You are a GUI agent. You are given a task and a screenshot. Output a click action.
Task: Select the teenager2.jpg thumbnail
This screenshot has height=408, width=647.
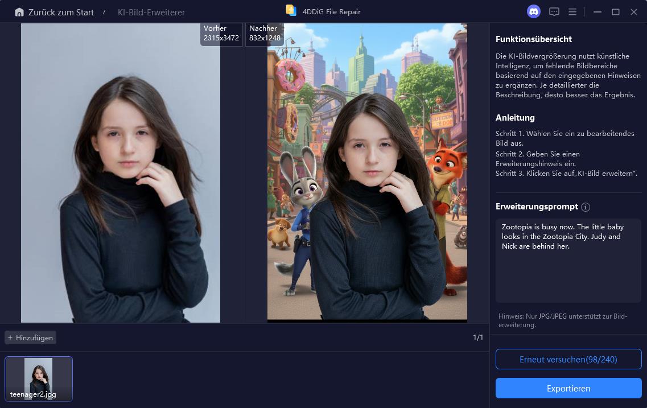click(39, 378)
